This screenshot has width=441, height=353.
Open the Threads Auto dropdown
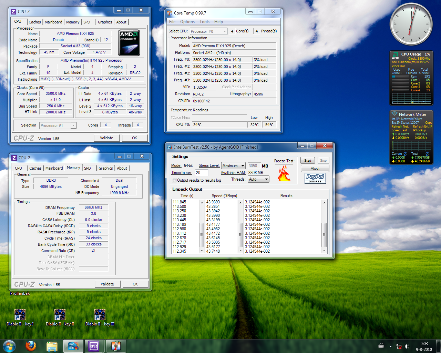(x=258, y=179)
